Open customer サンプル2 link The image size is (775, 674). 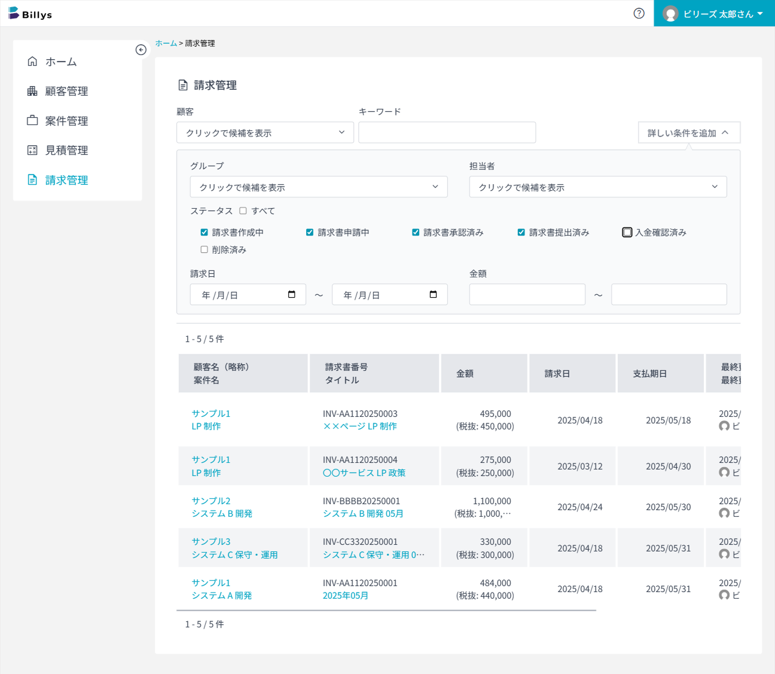click(x=211, y=501)
